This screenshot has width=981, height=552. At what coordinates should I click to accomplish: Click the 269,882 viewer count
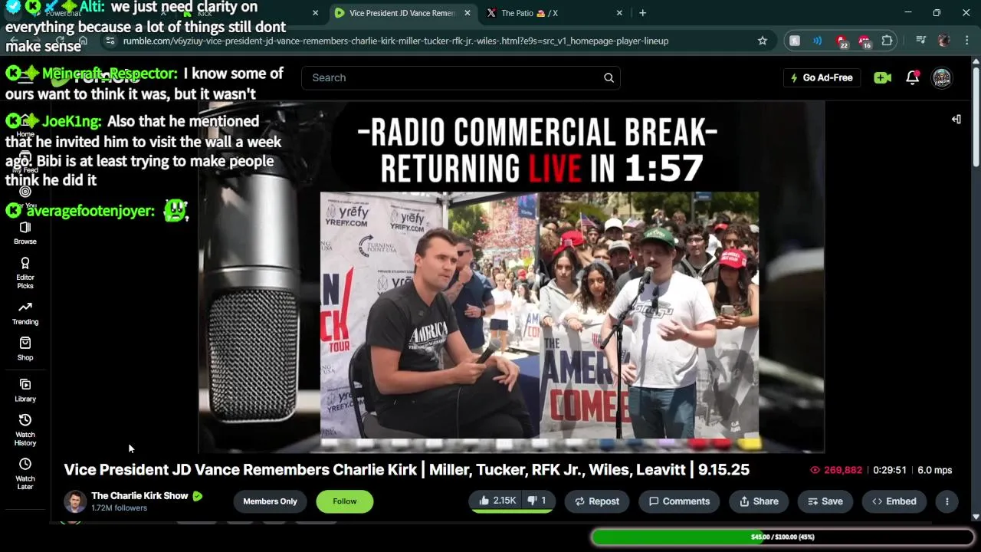(836, 470)
